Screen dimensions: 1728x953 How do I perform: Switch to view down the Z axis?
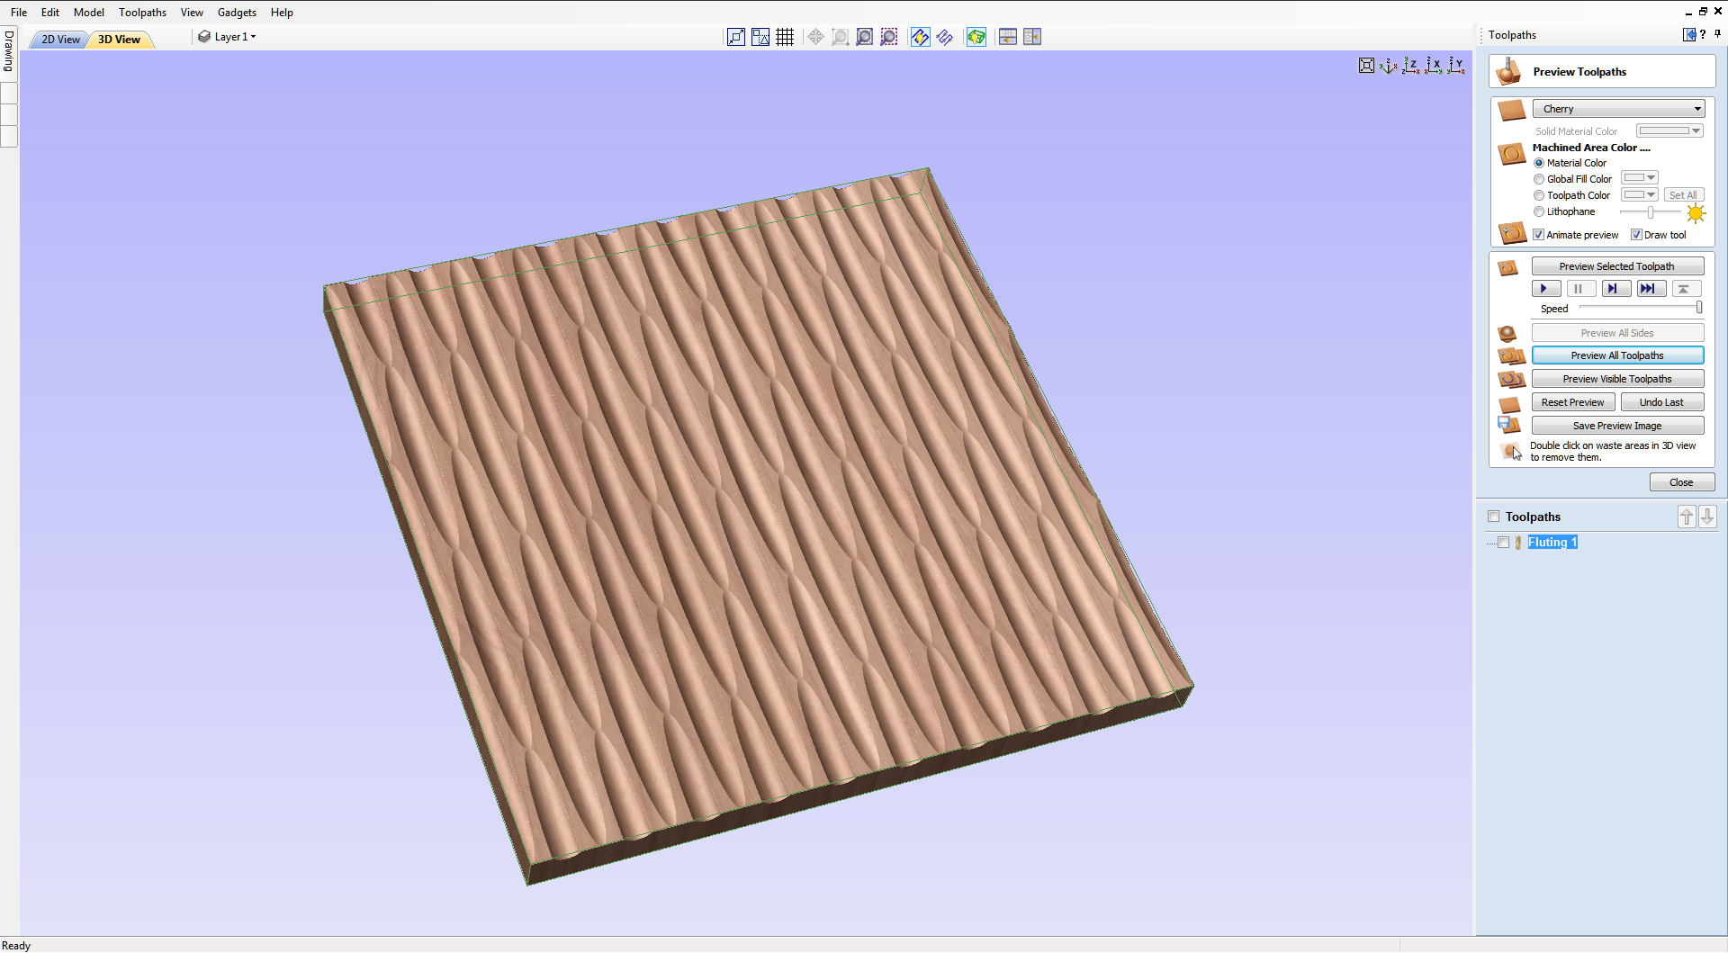point(1411,66)
